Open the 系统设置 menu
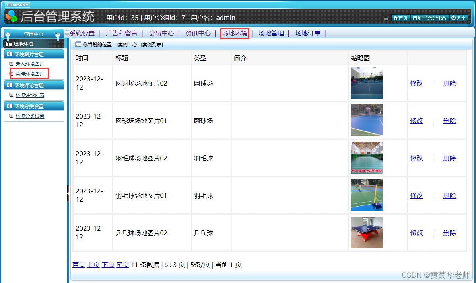Image resolution: width=476 pixels, height=283 pixels. pos(82,33)
